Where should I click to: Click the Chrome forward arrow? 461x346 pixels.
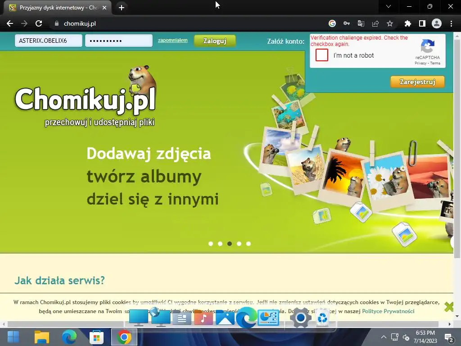pos(24,23)
